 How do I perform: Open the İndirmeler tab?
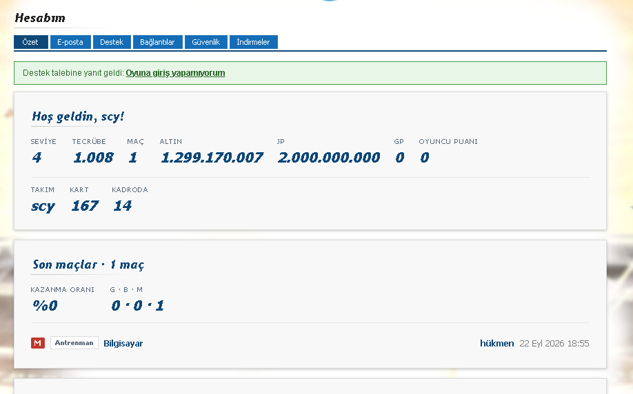pos(254,42)
